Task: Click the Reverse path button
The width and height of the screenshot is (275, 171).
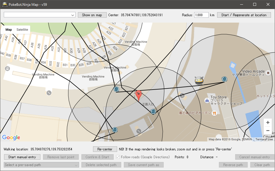Action: (233, 165)
